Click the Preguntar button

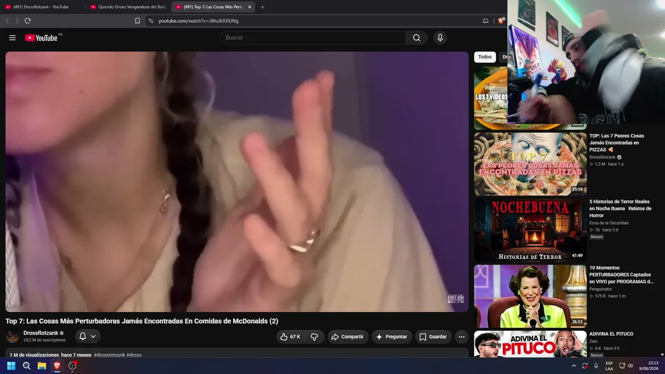click(392, 337)
